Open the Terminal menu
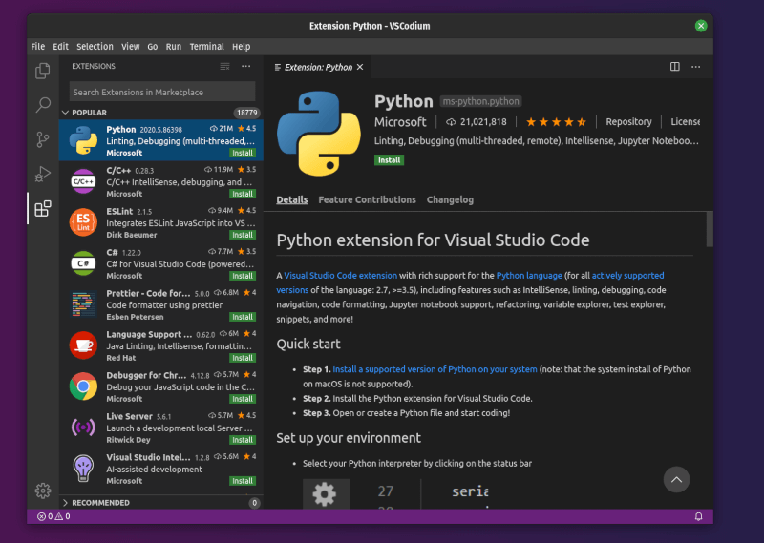 [x=206, y=46]
